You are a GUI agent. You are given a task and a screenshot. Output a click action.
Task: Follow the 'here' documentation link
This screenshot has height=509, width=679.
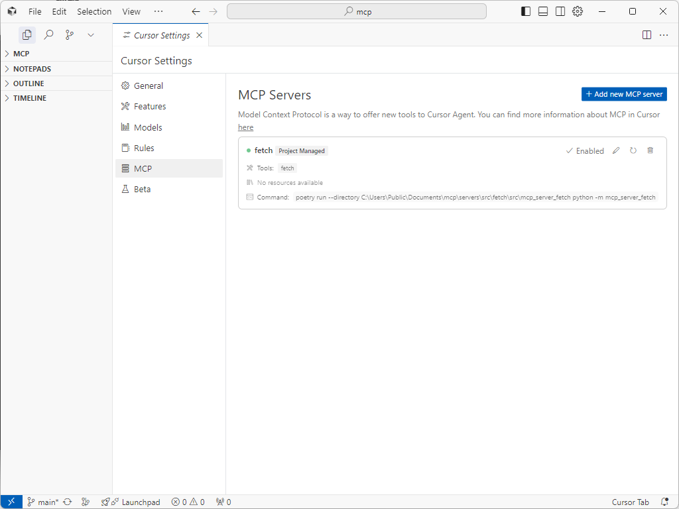pyautogui.click(x=245, y=127)
